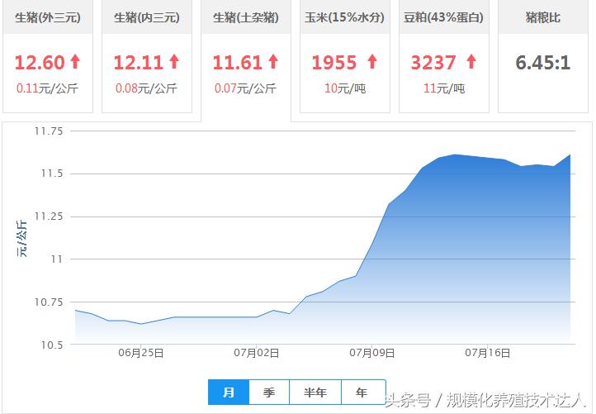
Task: Click the 0.08元/公斤 change text
Action: click(x=146, y=88)
